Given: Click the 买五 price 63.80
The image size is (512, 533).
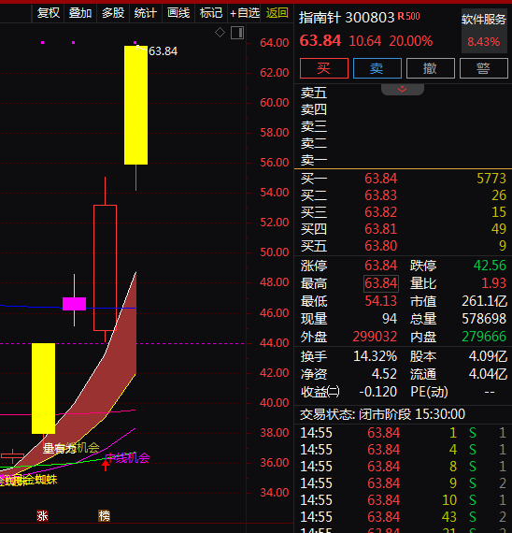Looking at the screenshot, I should pos(381,246).
